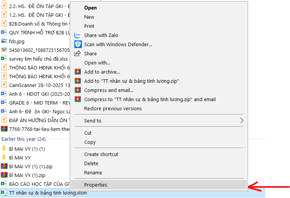Screen dimensions: 290x198
Task: Click the folder icon of BÌ MAI VY (1) (1)
Action: coord(4,148)
